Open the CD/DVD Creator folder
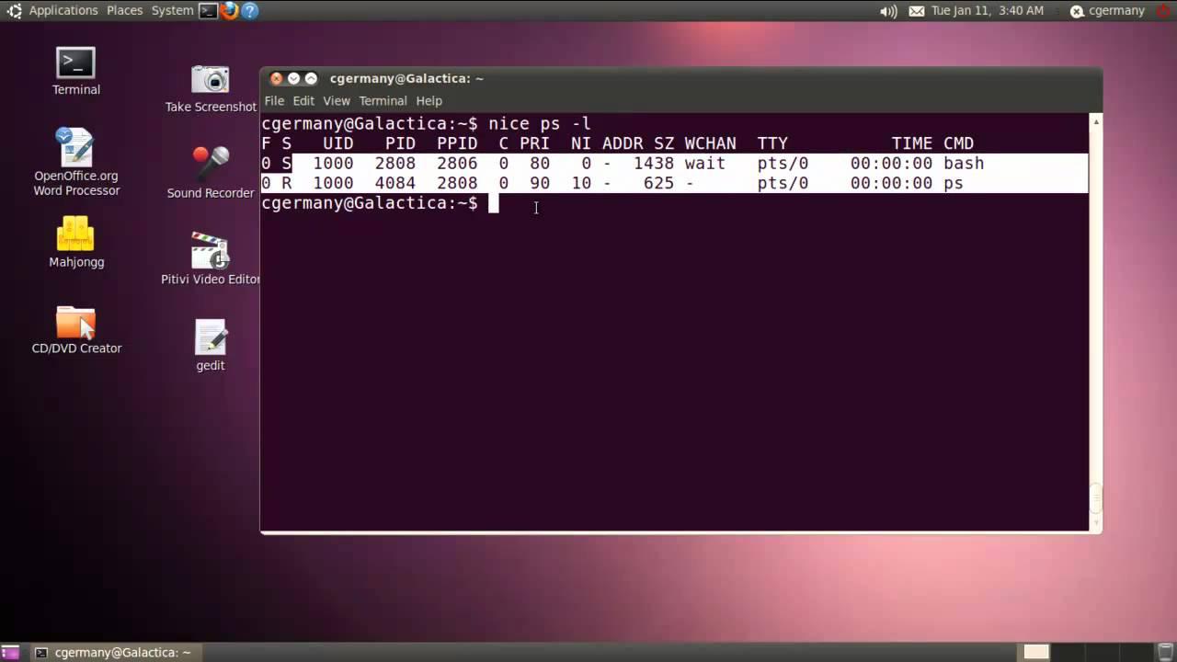1177x662 pixels. (x=76, y=324)
